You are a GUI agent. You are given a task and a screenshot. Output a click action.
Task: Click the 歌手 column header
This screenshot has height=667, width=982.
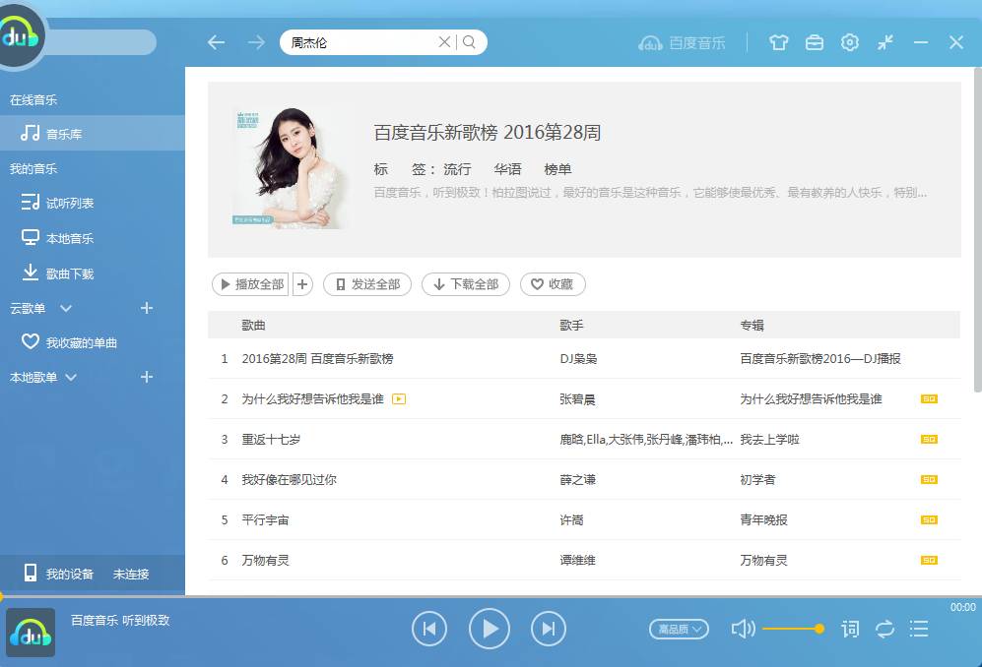571,325
